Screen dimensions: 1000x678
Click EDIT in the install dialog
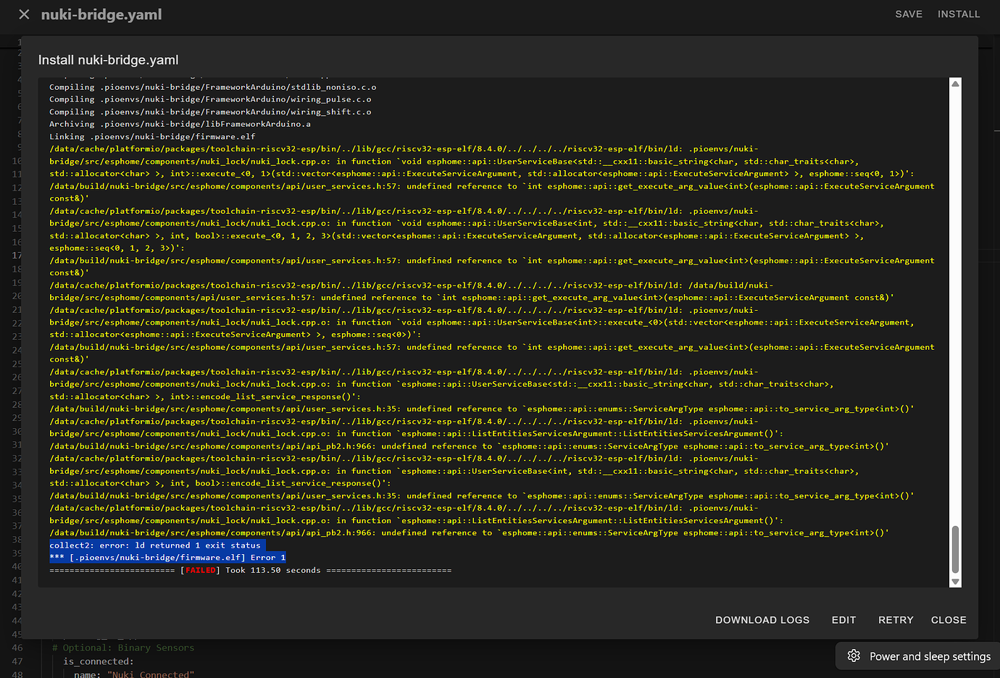843,620
